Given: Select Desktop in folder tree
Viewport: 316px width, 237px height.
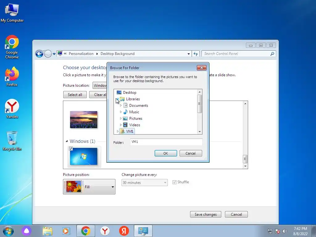Looking at the screenshot, I should tap(130, 93).
